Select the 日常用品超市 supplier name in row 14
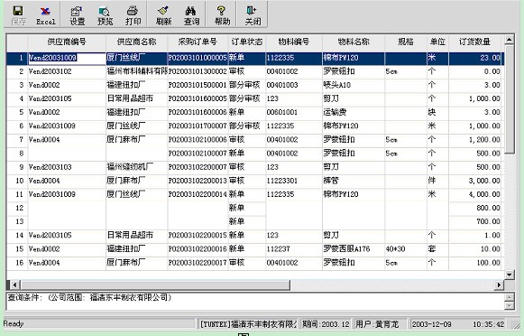524x336 pixels. (130, 235)
